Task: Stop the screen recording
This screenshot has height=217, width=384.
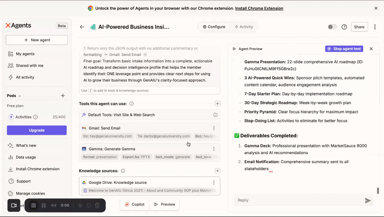Action: point(33,205)
